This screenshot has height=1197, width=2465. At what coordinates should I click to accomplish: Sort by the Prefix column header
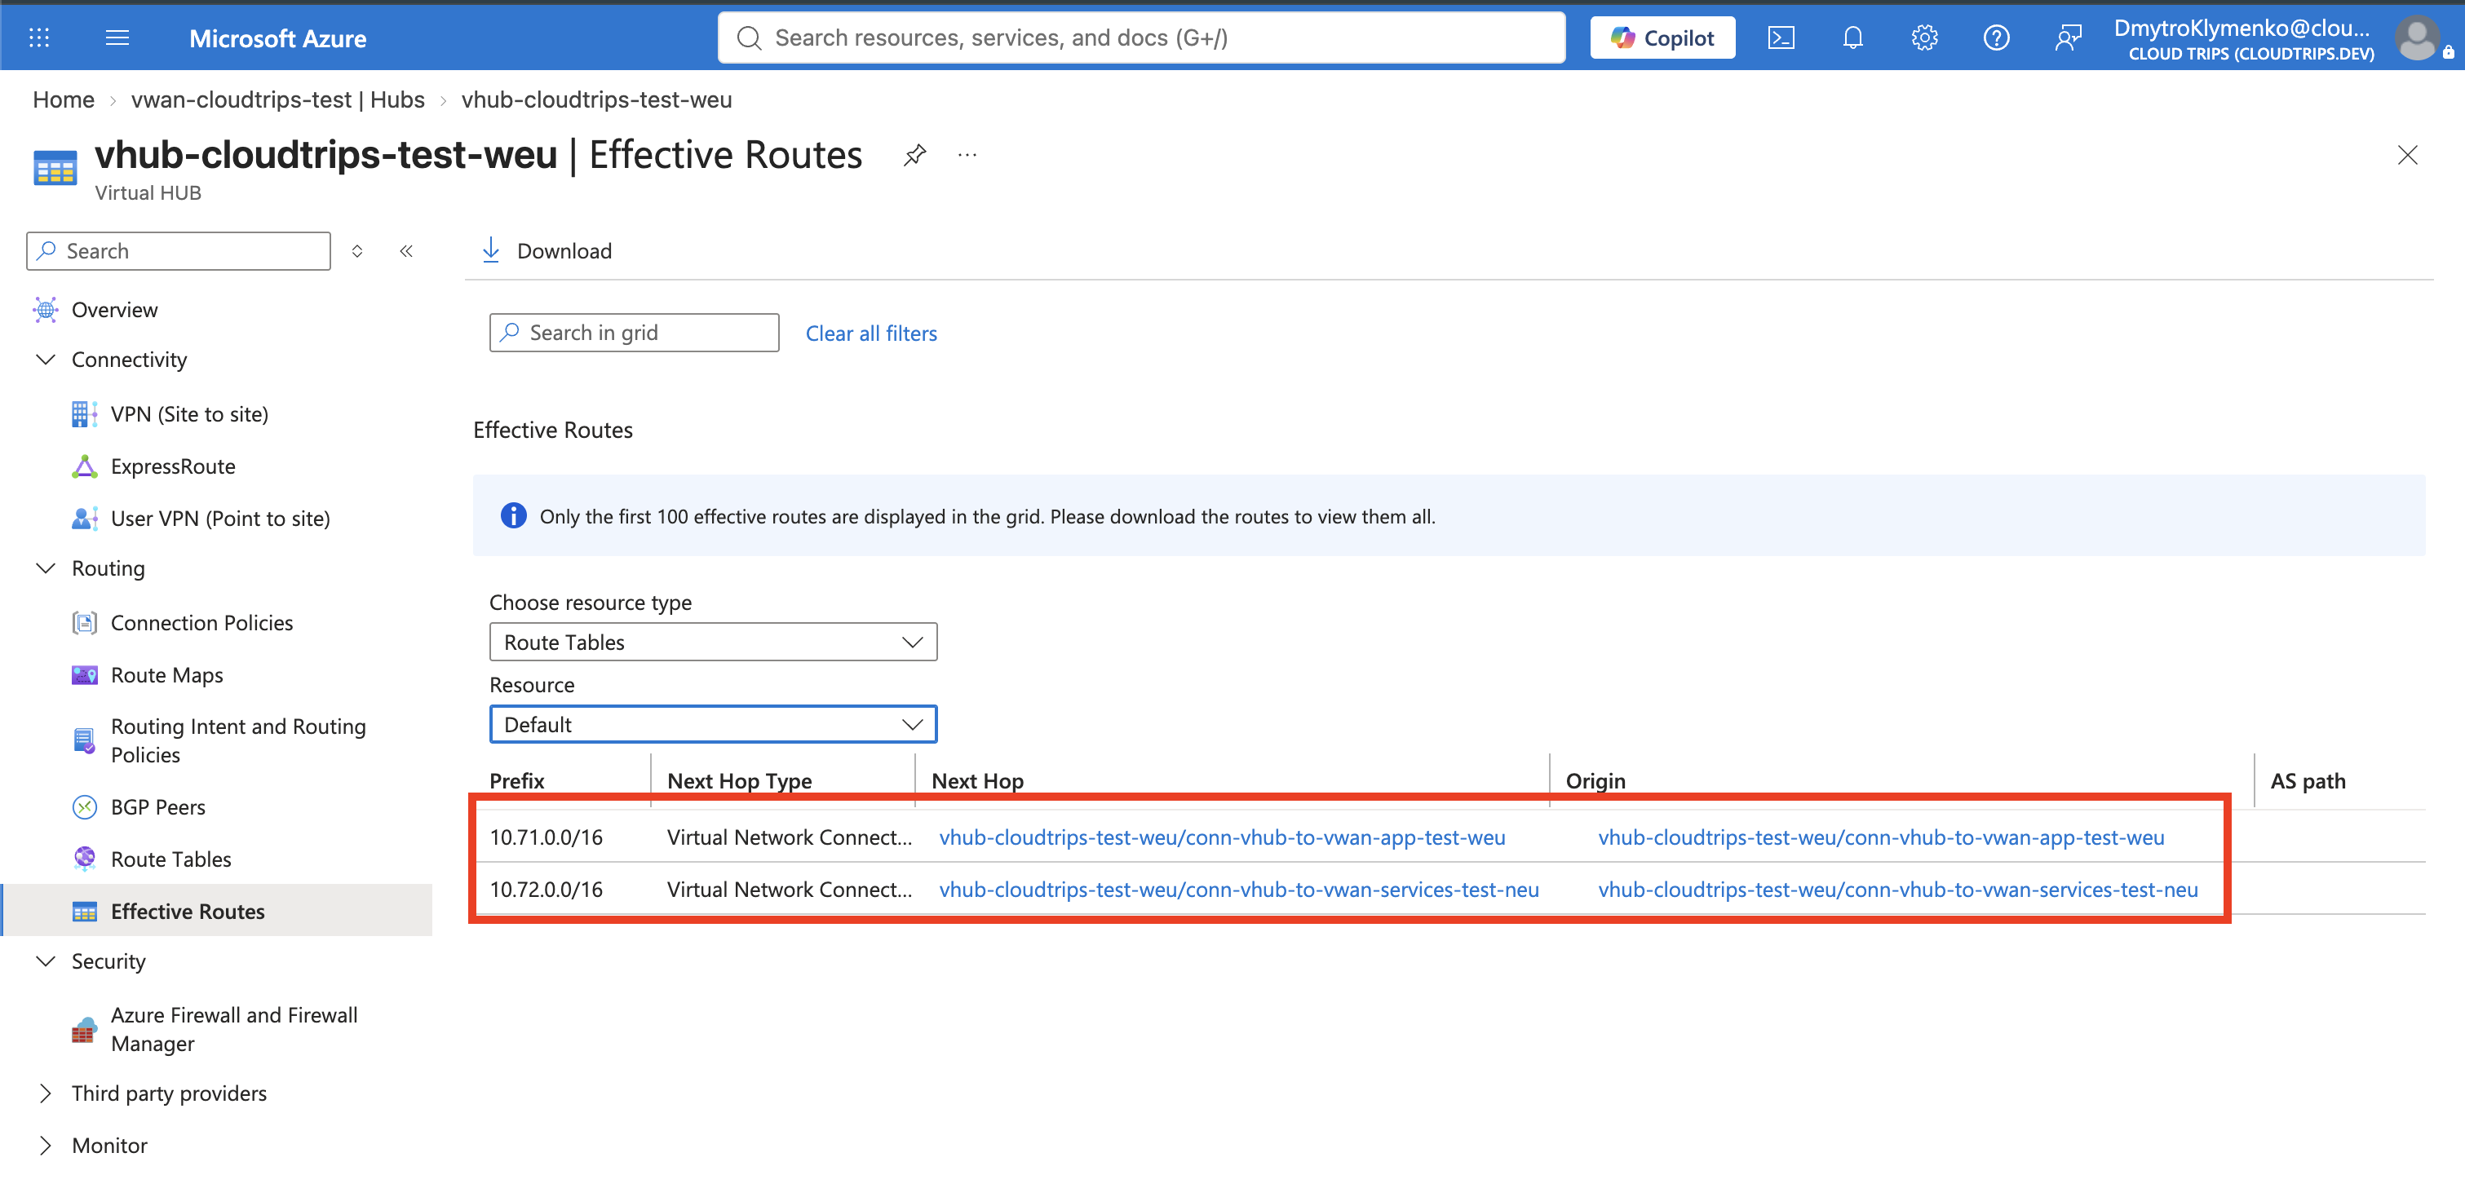516,781
